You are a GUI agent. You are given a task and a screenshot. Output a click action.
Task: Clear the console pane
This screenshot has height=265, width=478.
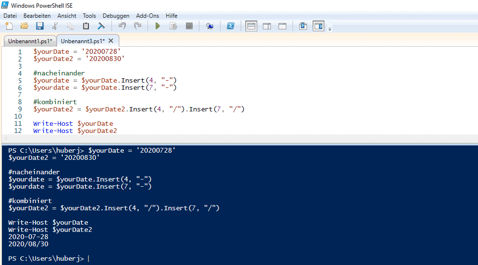coord(101,26)
